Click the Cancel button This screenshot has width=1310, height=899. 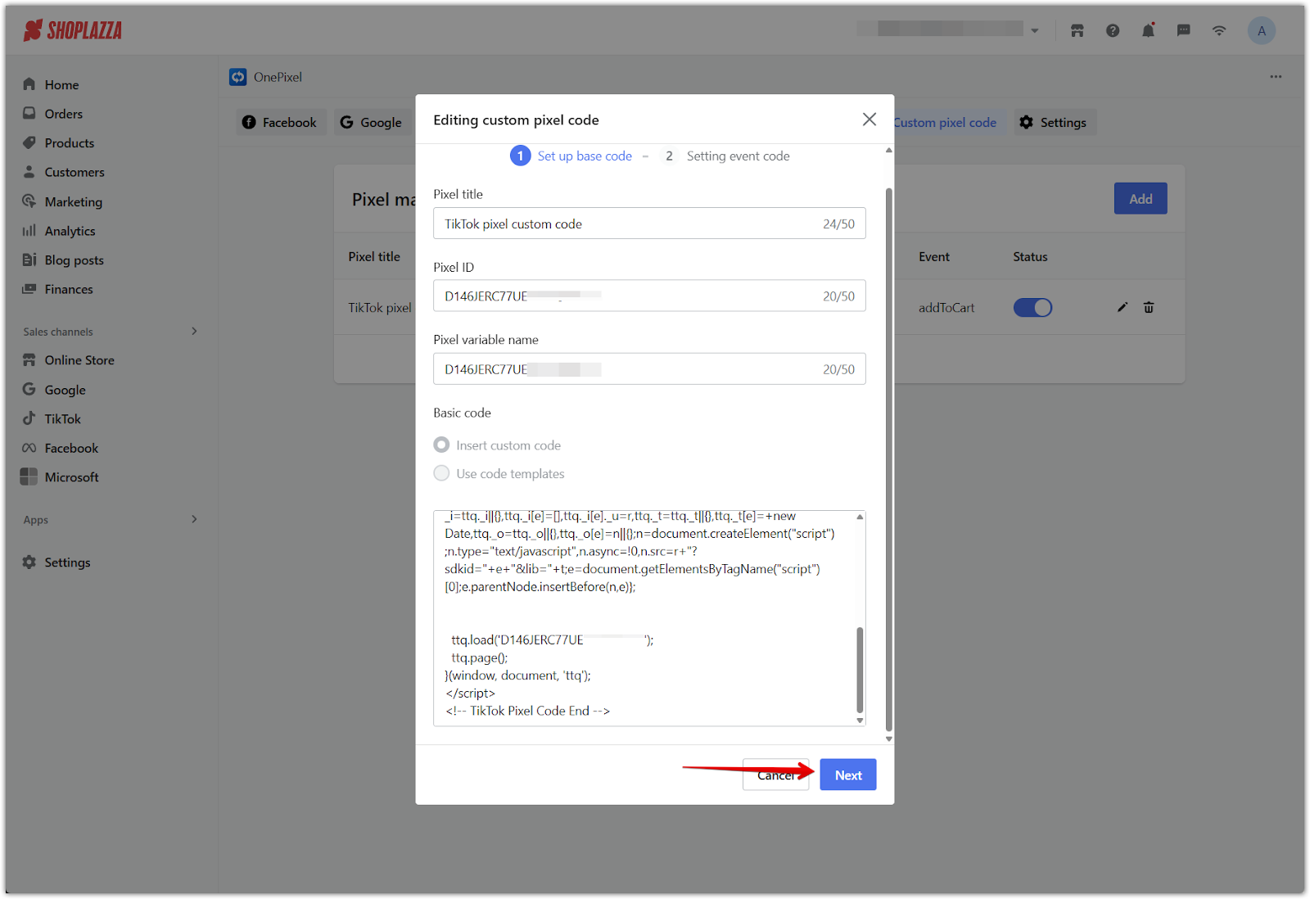(775, 775)
